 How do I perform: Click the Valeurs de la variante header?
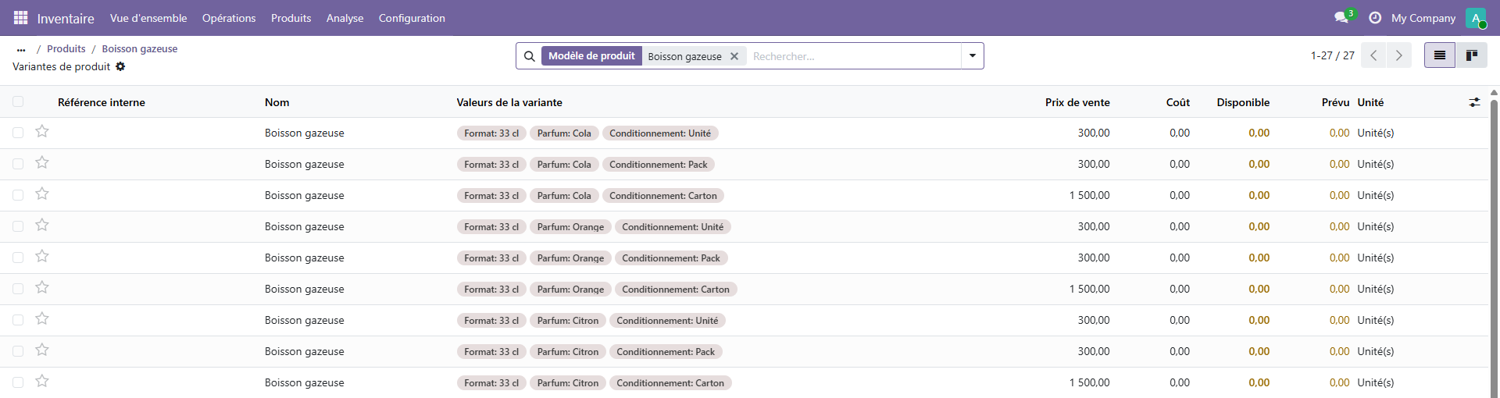click(x=509, y=102)
